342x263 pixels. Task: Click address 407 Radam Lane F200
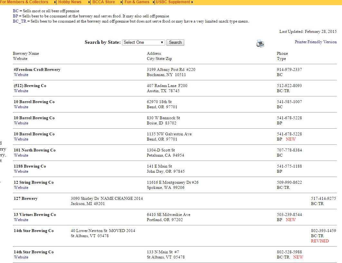click(x=167, y=85)
